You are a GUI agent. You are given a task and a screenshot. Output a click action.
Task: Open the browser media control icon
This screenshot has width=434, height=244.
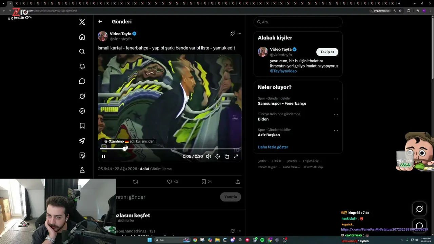pyautogui.click(x=418, y=11)
